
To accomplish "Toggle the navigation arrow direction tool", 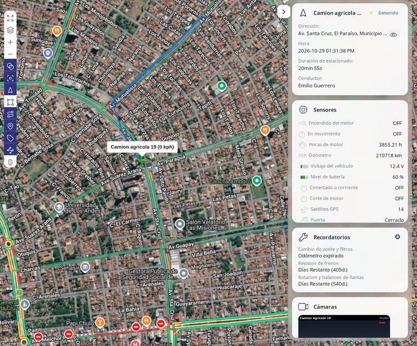I will pos(10,90).
